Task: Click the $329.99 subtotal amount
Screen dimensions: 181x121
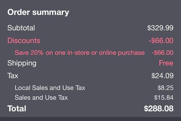Action: (160, 28)
